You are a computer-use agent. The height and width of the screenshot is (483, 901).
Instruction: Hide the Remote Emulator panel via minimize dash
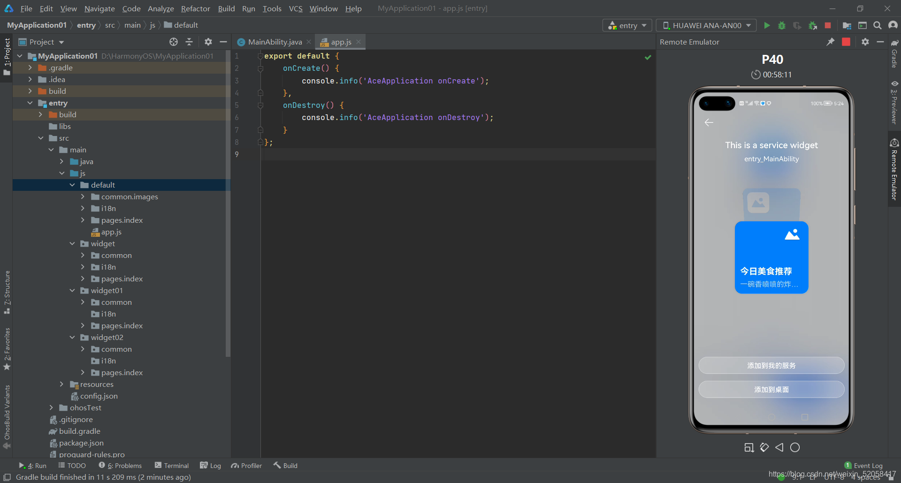(x=880, y=42)
